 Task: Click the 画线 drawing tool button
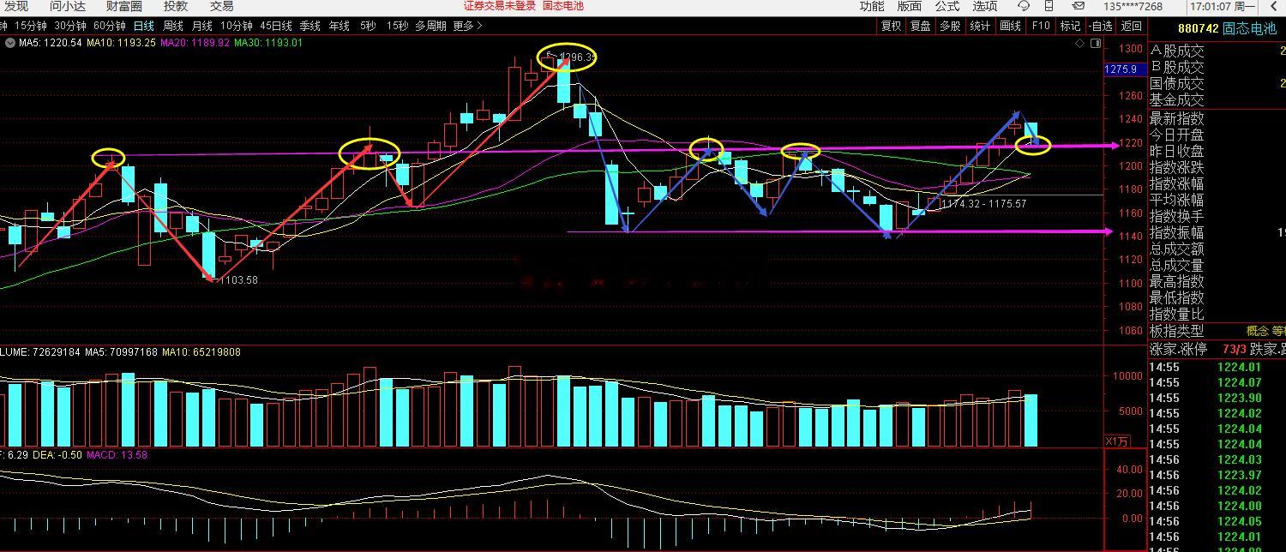click(x=1011, y=26)
